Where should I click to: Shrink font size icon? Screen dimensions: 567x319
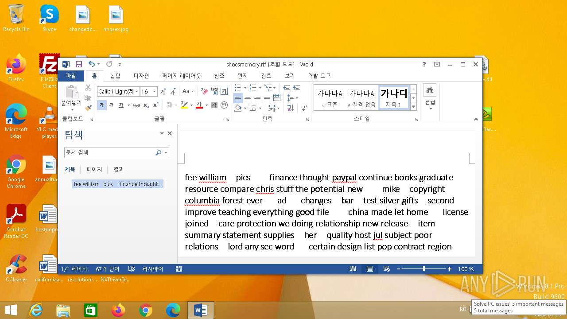coord(173,92)
